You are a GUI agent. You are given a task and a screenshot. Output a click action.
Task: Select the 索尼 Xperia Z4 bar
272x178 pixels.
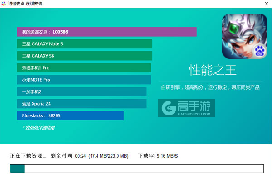pyautogui.click(x=82, y=104)
